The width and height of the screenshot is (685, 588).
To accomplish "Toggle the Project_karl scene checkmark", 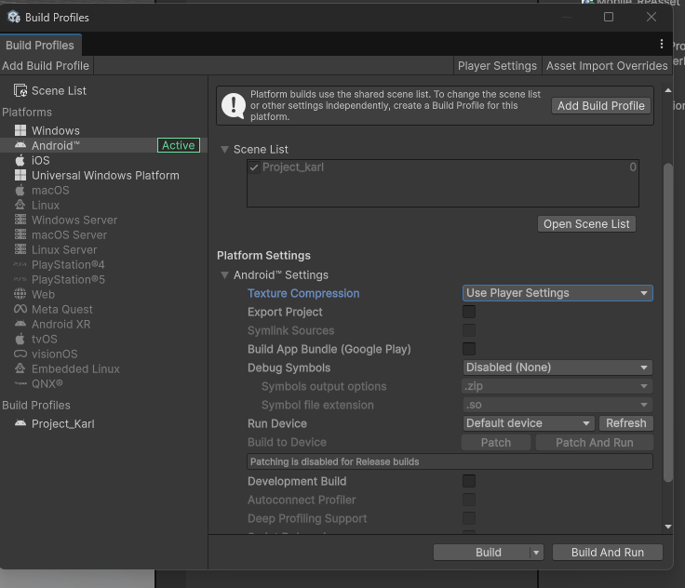I will coord(254,167).
